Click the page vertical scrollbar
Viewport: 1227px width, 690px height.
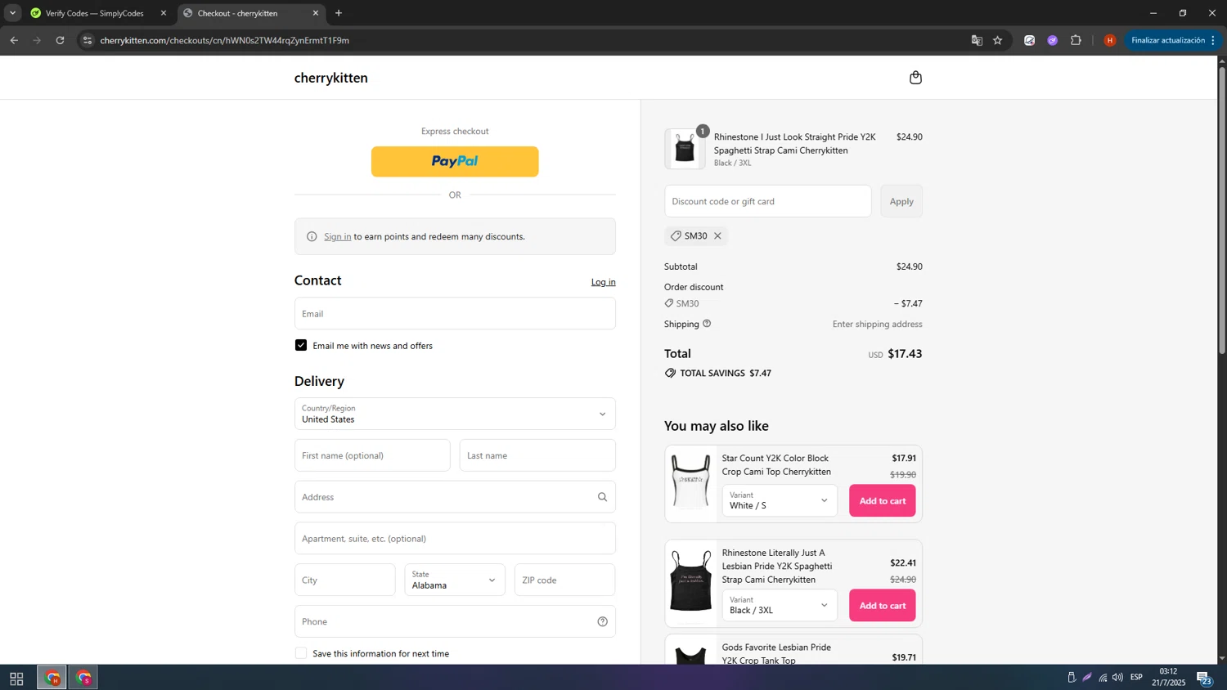[x=1222, y=209]
